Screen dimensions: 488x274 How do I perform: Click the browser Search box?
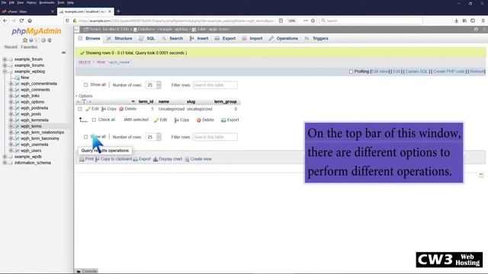tap(371, 21)
